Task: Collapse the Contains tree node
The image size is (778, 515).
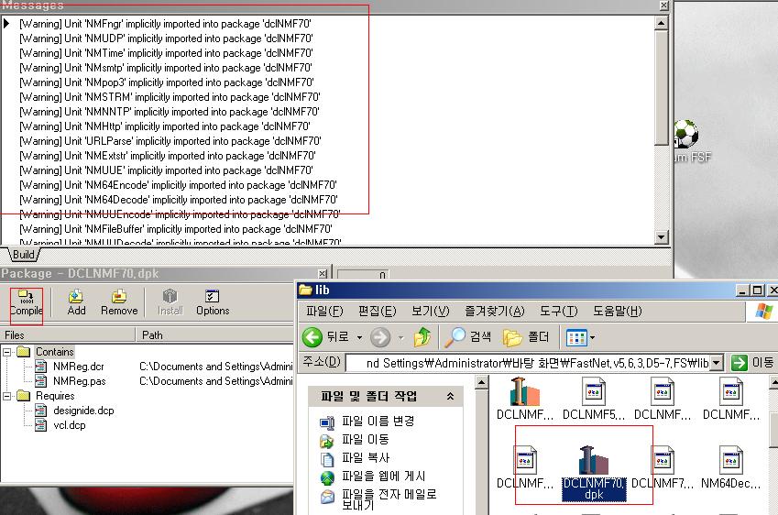Action: [9, 352]
